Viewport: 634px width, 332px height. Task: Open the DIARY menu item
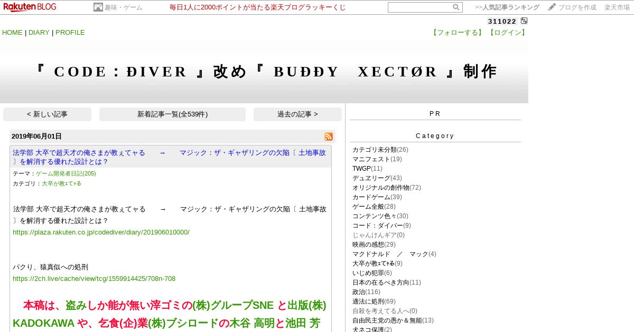pyautogui.click(x=39, y=33)
